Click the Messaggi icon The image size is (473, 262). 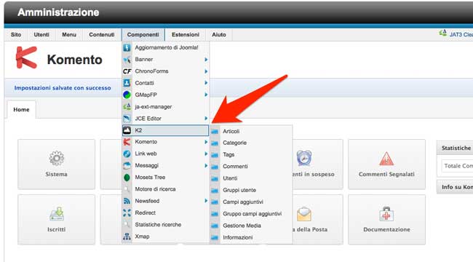[x=127, y=165]
